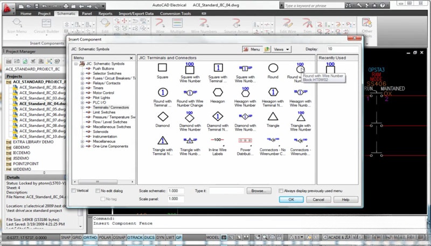Click the Source Arrow ribbon tool

(236, 26)
